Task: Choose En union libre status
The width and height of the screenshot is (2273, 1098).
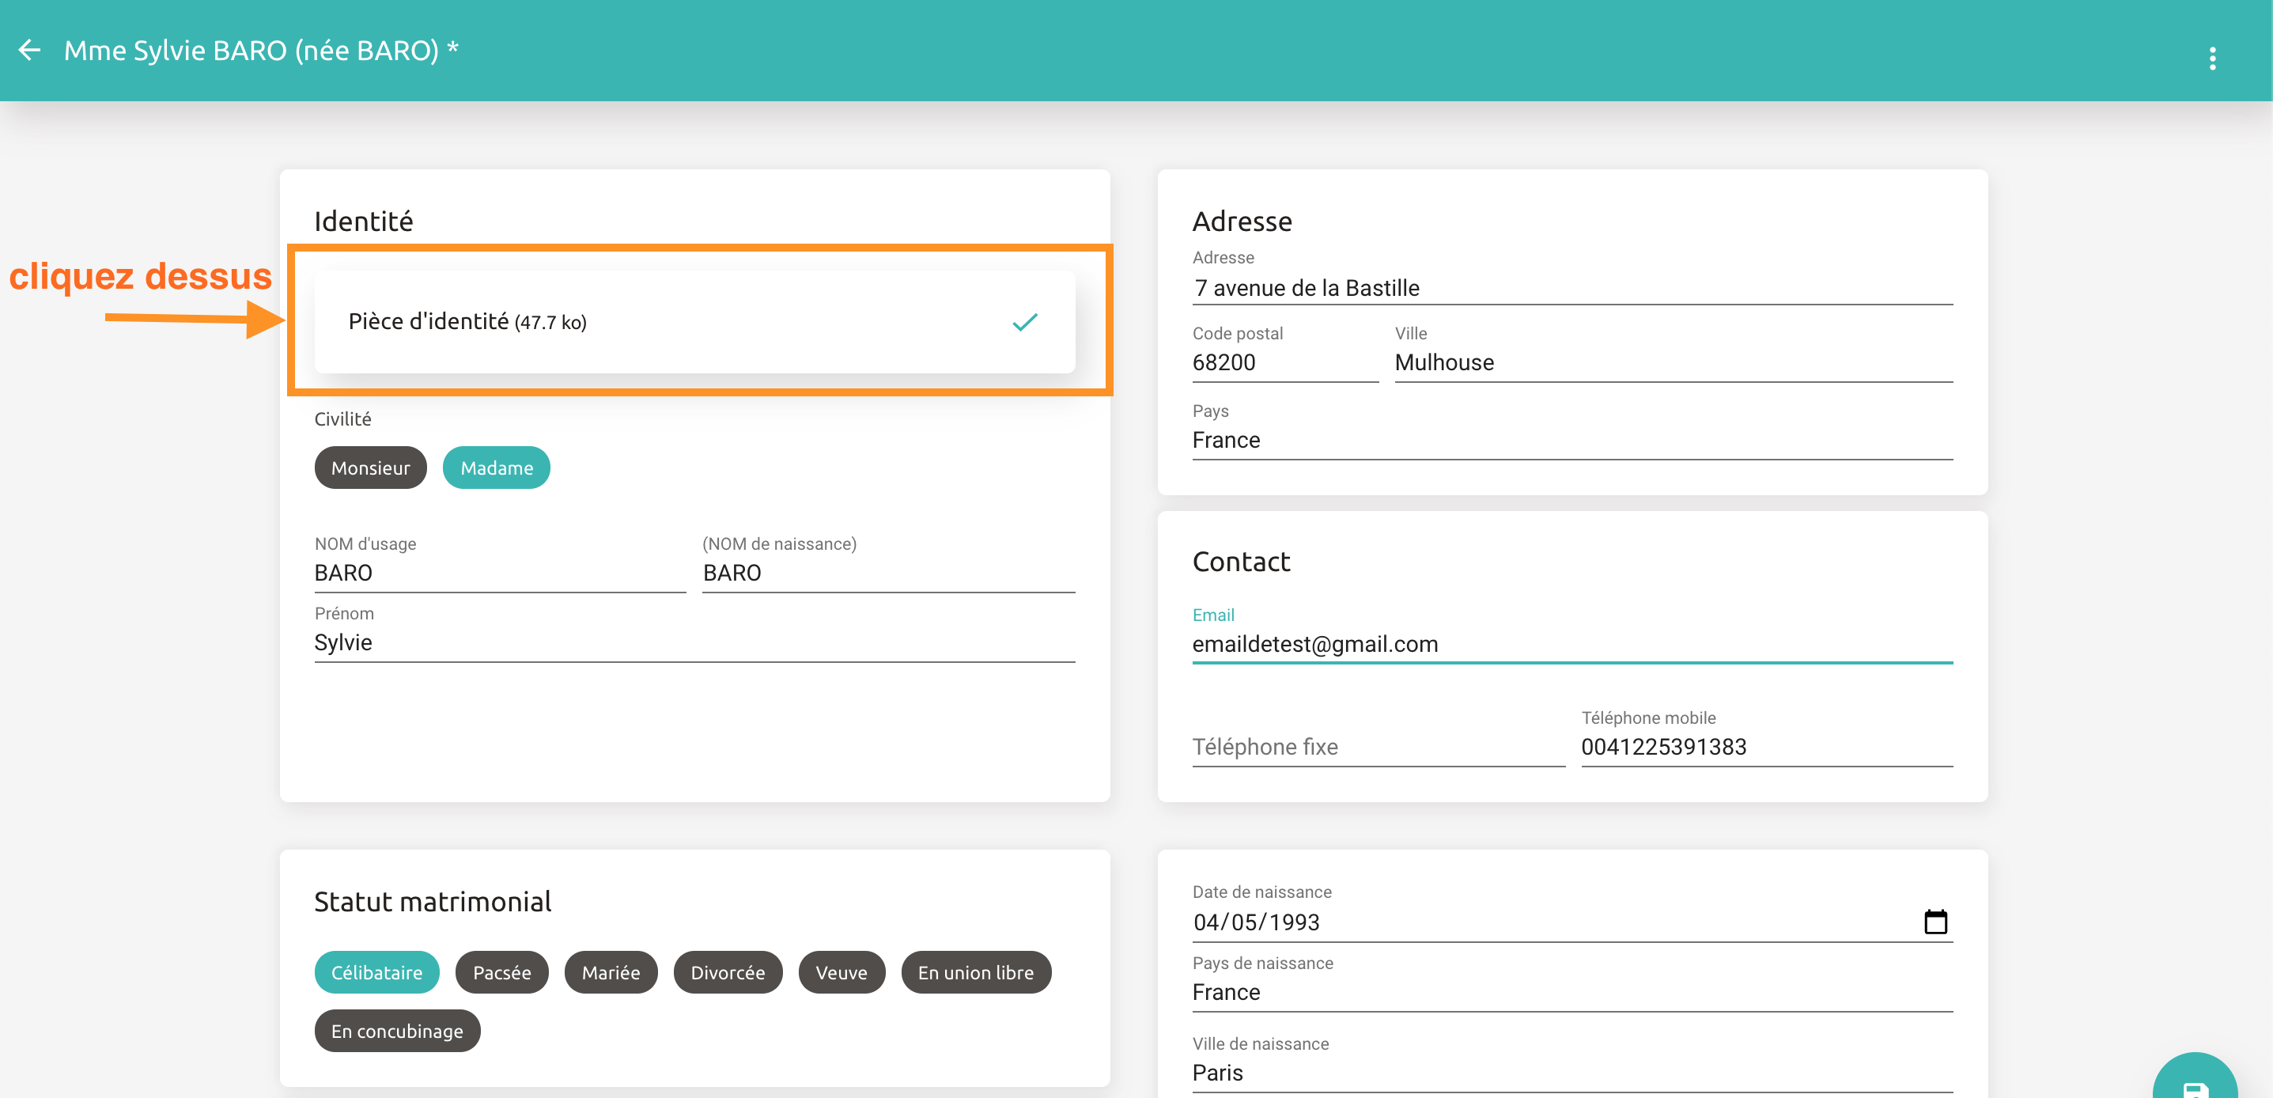Action: point(975,973)
